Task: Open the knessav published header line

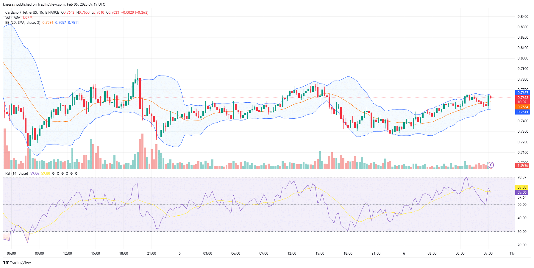Action: point(54,4)
